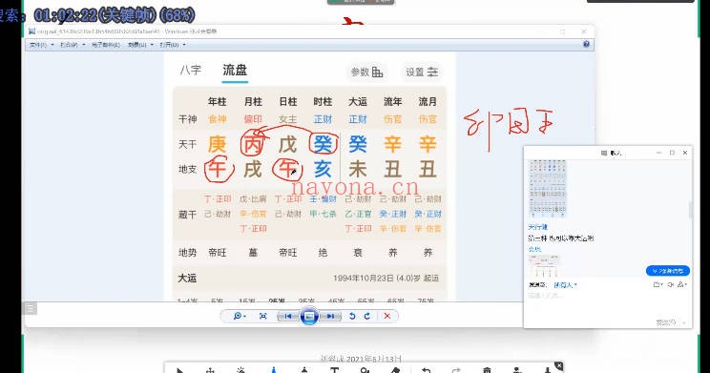The width and height of the screenshot is (710, 373).
Task: Click the 流年 column header
Action: click(x=392, y=101)
